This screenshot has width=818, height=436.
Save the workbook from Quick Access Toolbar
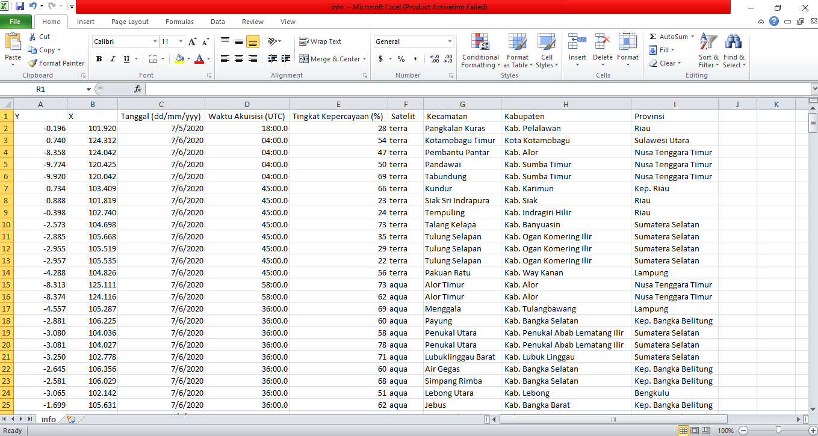pos(20,7)
